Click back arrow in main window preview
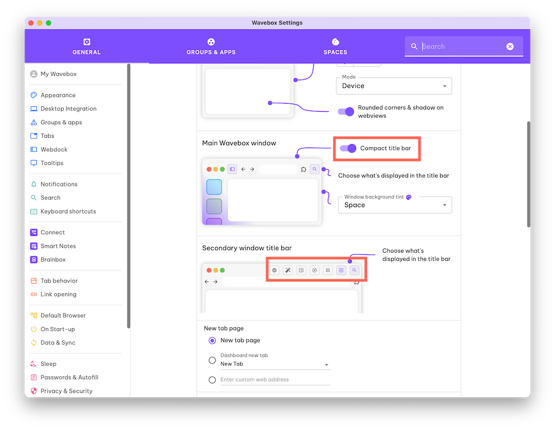This screenshot has height=430, width=555. point(243,169)
